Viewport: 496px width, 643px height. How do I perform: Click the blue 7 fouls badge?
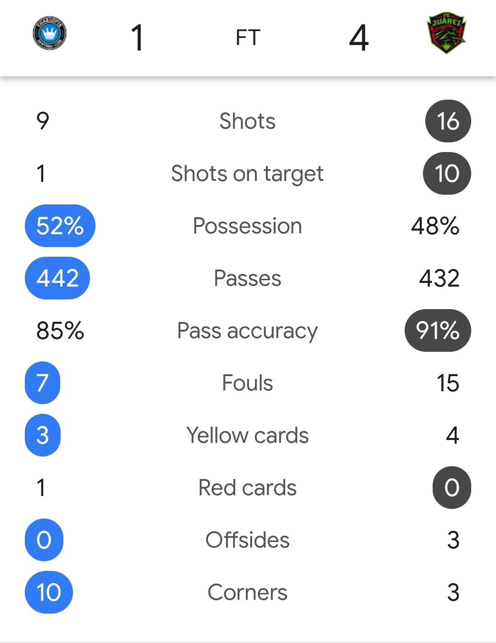point(42,383)
